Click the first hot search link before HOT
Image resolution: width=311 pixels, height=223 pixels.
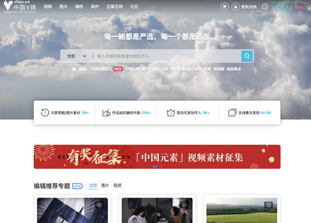tap(101, 69)
